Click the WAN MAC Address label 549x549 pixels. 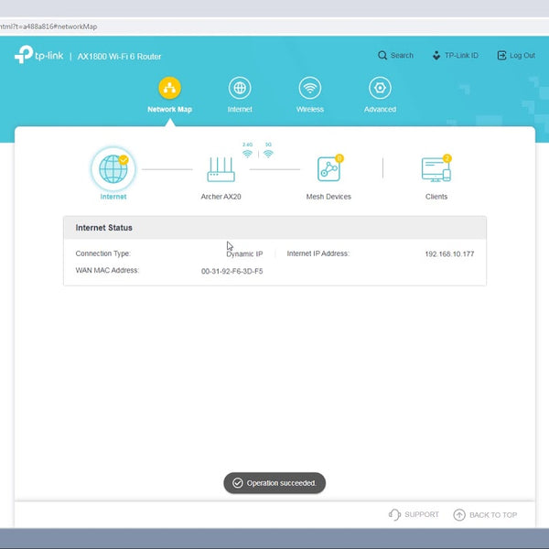[107, 270]
